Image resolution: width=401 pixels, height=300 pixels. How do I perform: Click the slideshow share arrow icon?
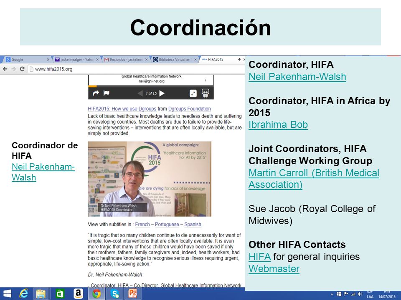click(96, 93)
